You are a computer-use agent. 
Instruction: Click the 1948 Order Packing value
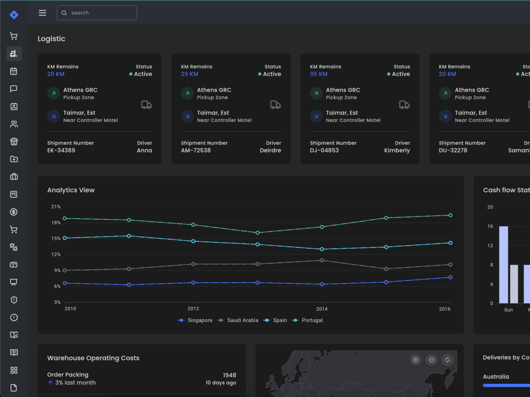[x=229, y=375]
